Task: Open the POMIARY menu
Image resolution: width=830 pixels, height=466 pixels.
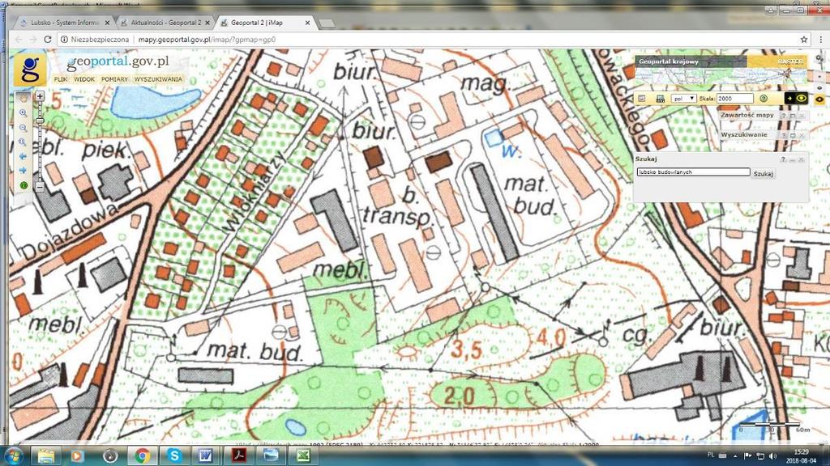Action: 114,79
